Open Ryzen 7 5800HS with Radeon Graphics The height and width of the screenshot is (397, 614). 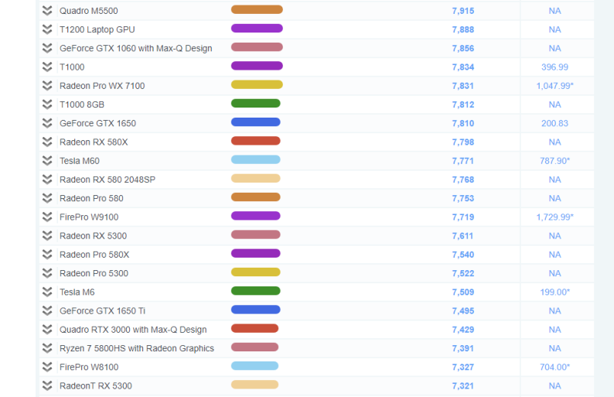[137, 348]
